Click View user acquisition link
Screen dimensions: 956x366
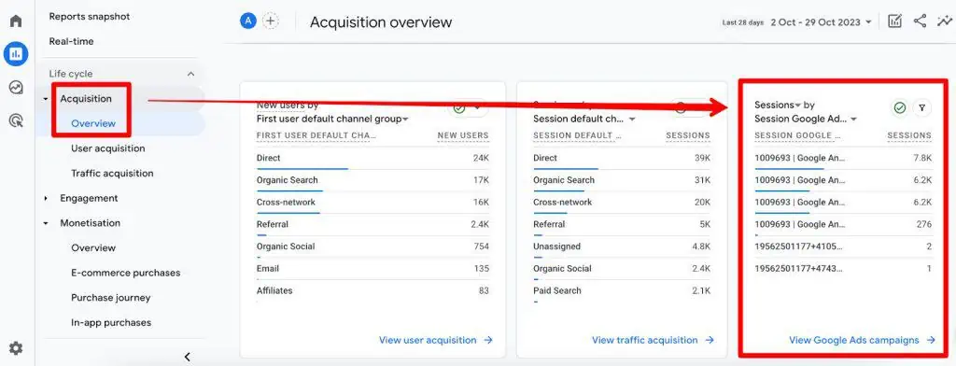(x=436, y=341)
